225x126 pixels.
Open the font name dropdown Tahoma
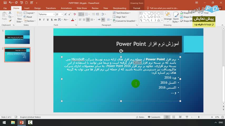point(54,14)
